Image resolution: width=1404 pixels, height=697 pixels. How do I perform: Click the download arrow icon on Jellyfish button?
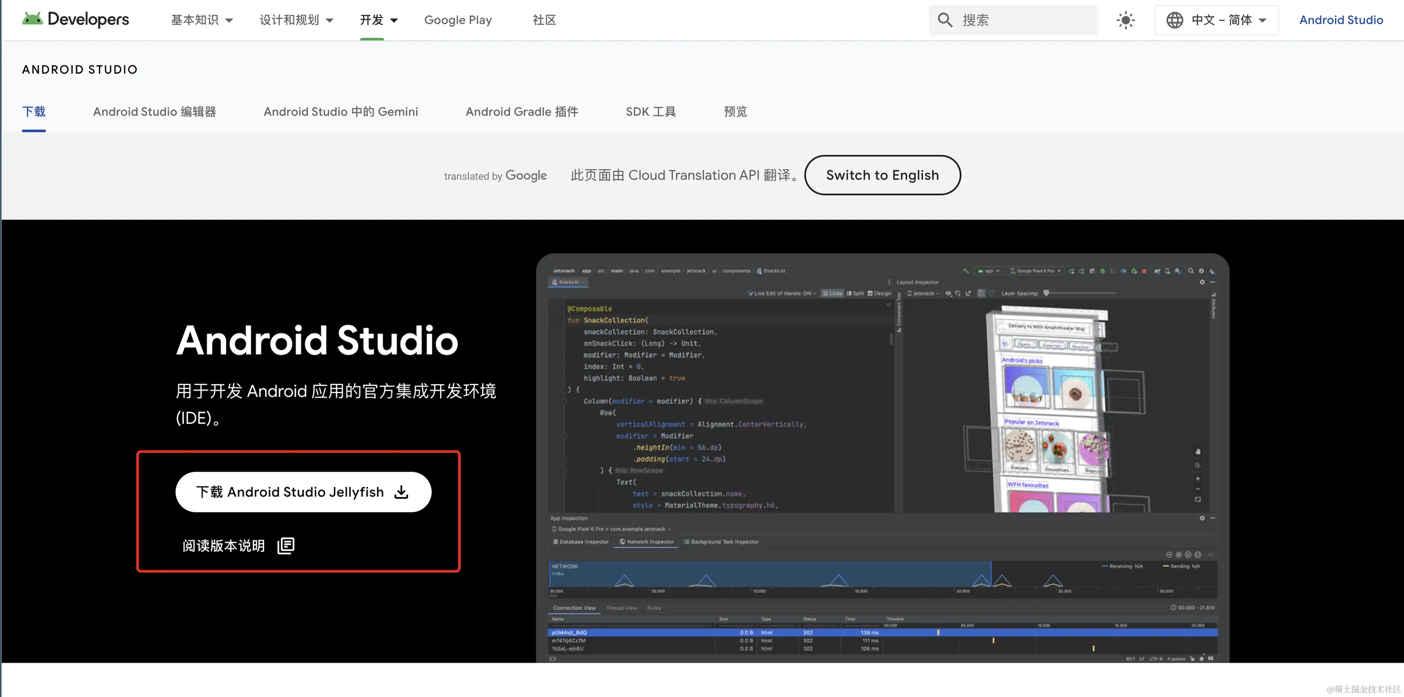(x=402, y=492)
